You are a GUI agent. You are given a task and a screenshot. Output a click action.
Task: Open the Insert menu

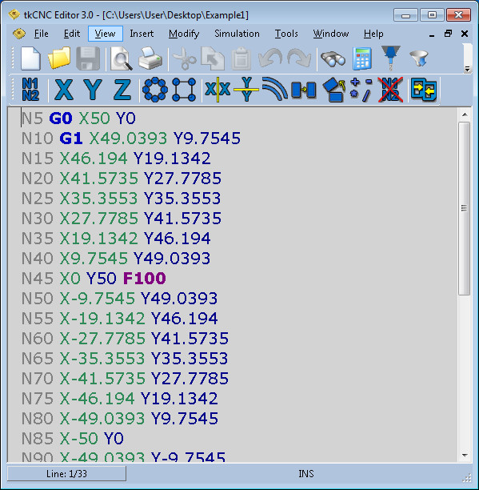pyautogui.click(x=142, y=34)
